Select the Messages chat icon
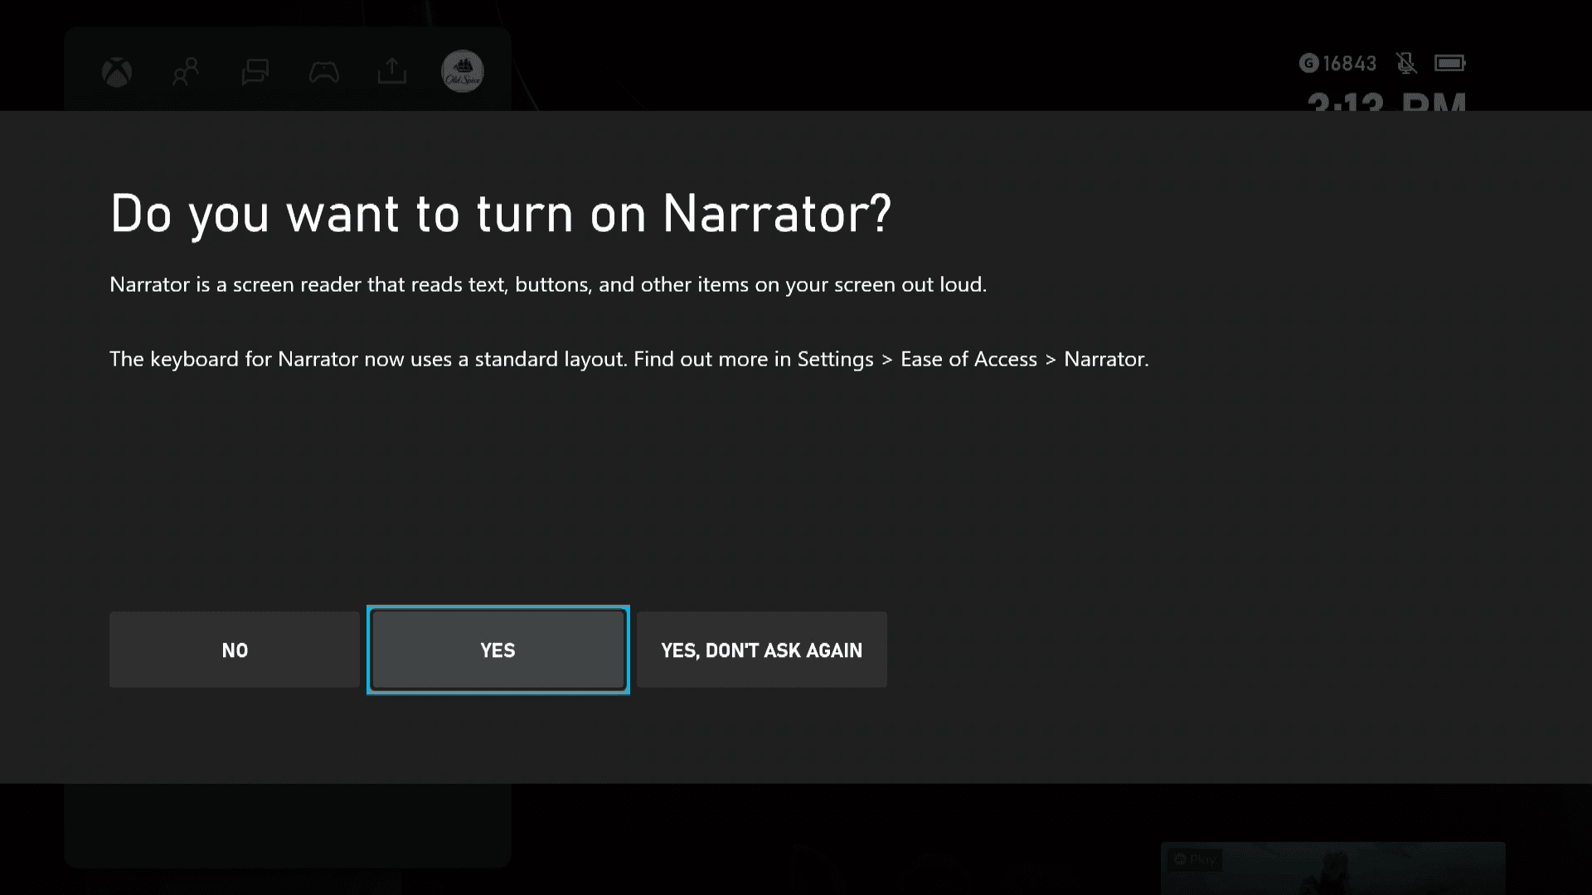 (255, 71)
